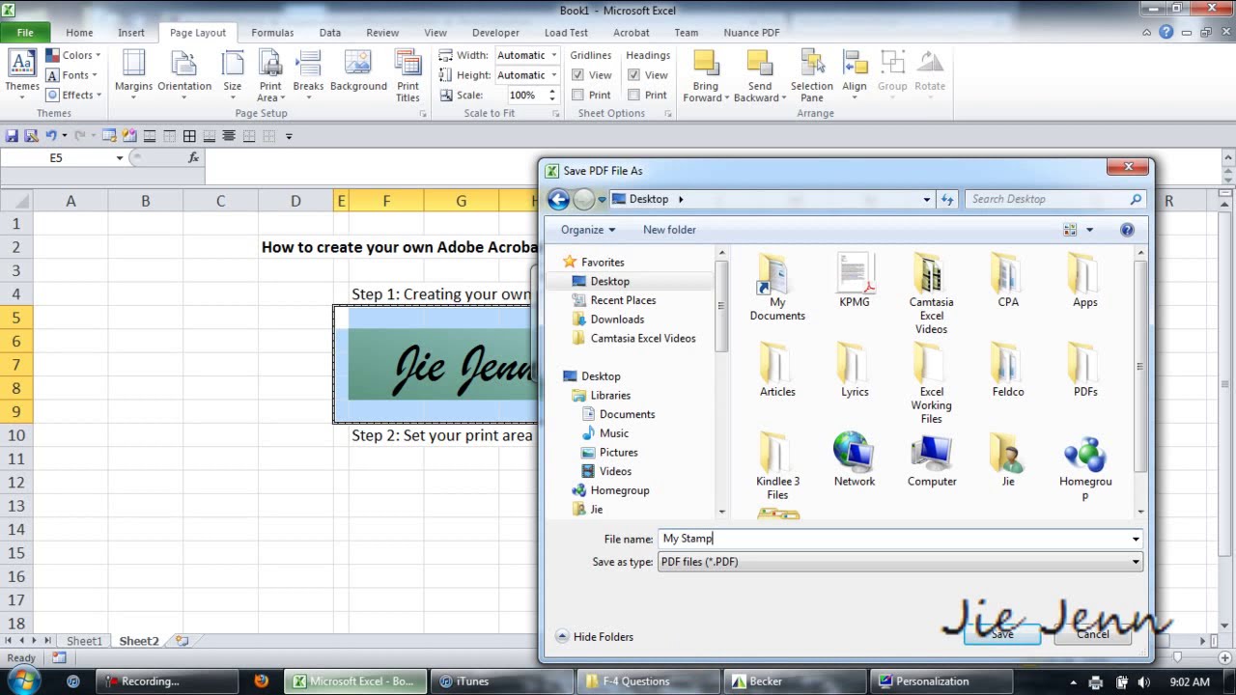Screen dimensions: 1236x695
Task: Open Print Titles settings
Action: pyautogui.click(x=407, y=75)
